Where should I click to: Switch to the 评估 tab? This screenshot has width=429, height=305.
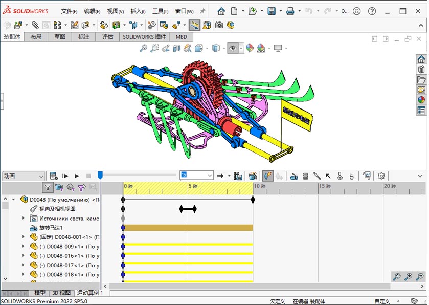point(107,37)
